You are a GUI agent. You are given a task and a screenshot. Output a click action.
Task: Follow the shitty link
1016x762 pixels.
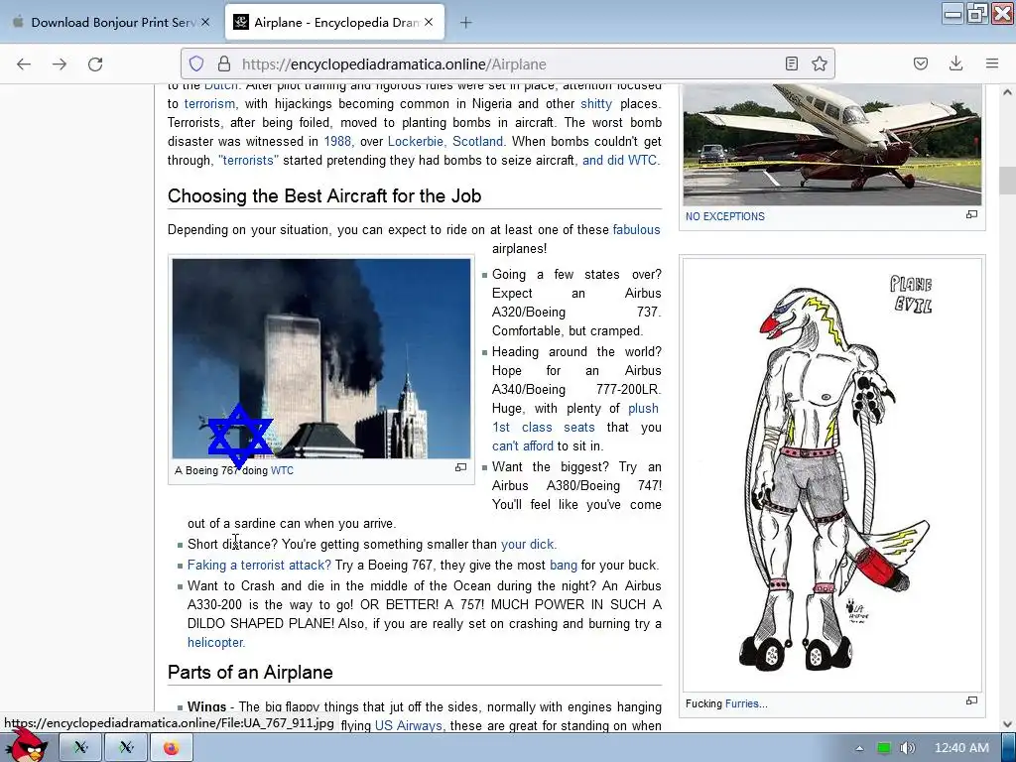tap(596, 103)
